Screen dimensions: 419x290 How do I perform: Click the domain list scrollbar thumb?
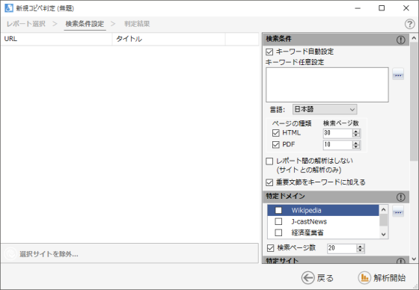tap(383, 220)
